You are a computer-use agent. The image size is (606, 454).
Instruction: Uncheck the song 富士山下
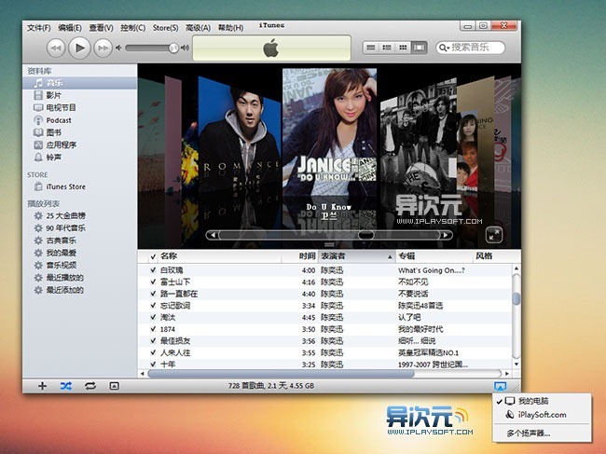pos(153,282)
